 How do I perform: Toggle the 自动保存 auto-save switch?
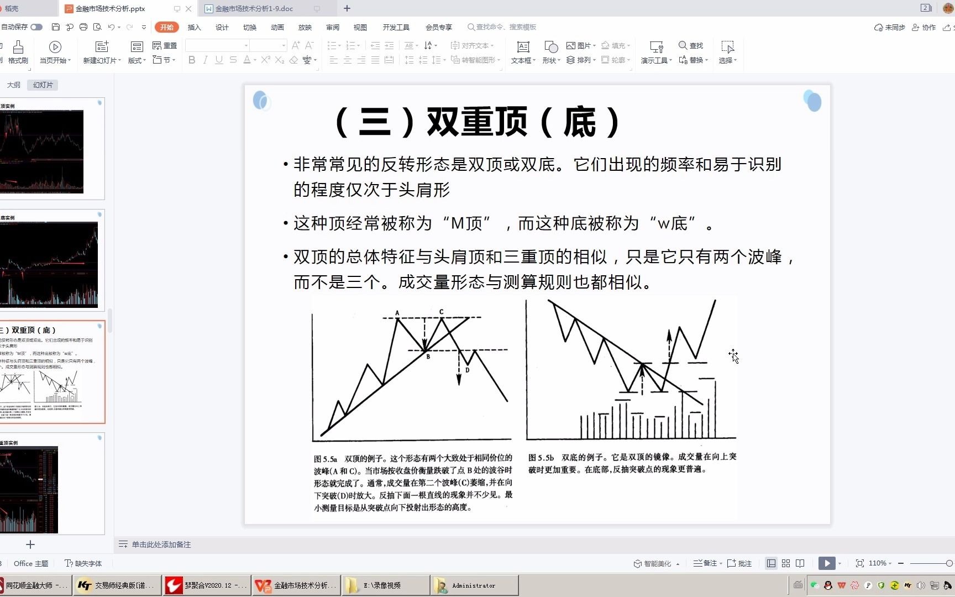pyautogui.click(x=36, y=27)
